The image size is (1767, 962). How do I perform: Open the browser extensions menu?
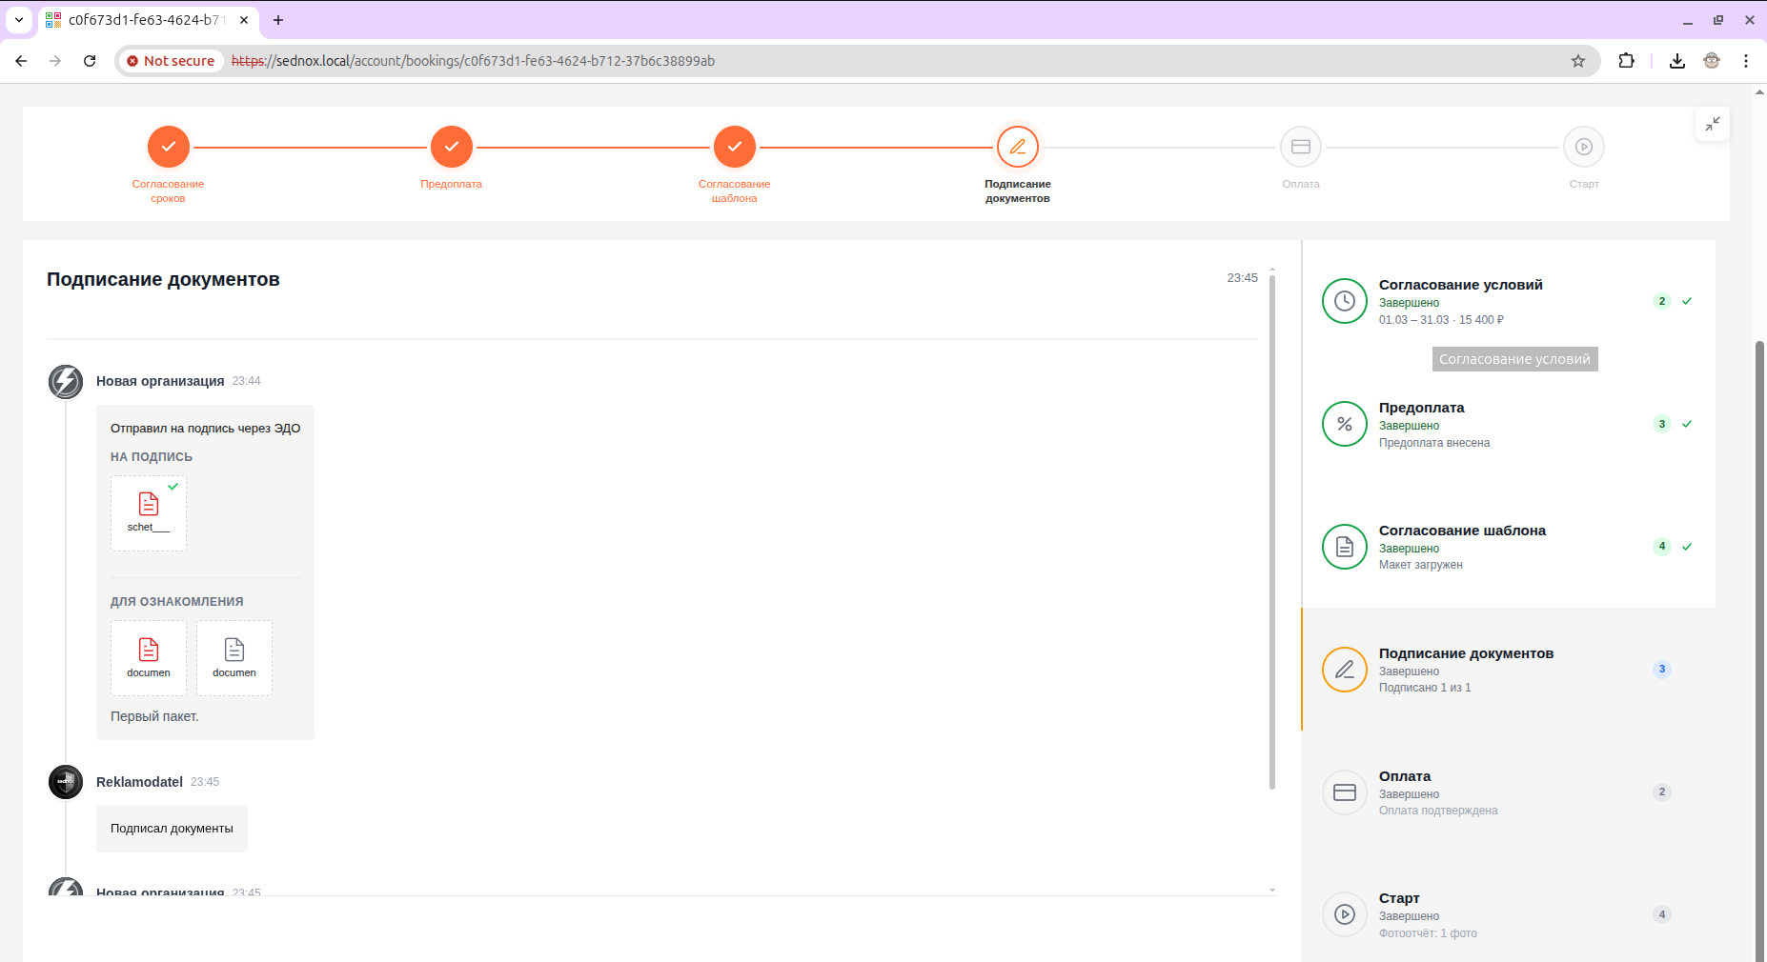[x=1627, y=61]
